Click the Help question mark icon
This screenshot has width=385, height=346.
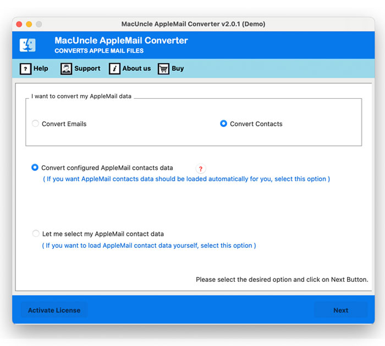[25, 69]
